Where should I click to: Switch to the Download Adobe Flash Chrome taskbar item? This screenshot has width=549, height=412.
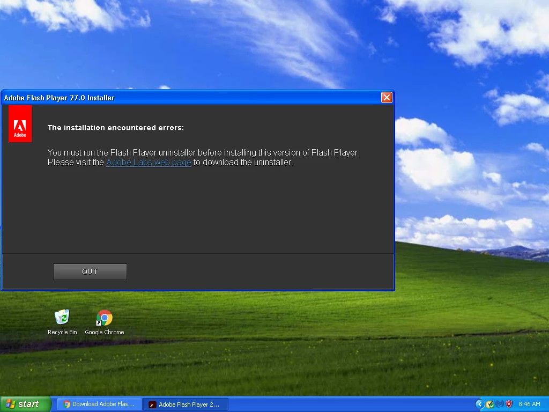[x=99, y=404]
